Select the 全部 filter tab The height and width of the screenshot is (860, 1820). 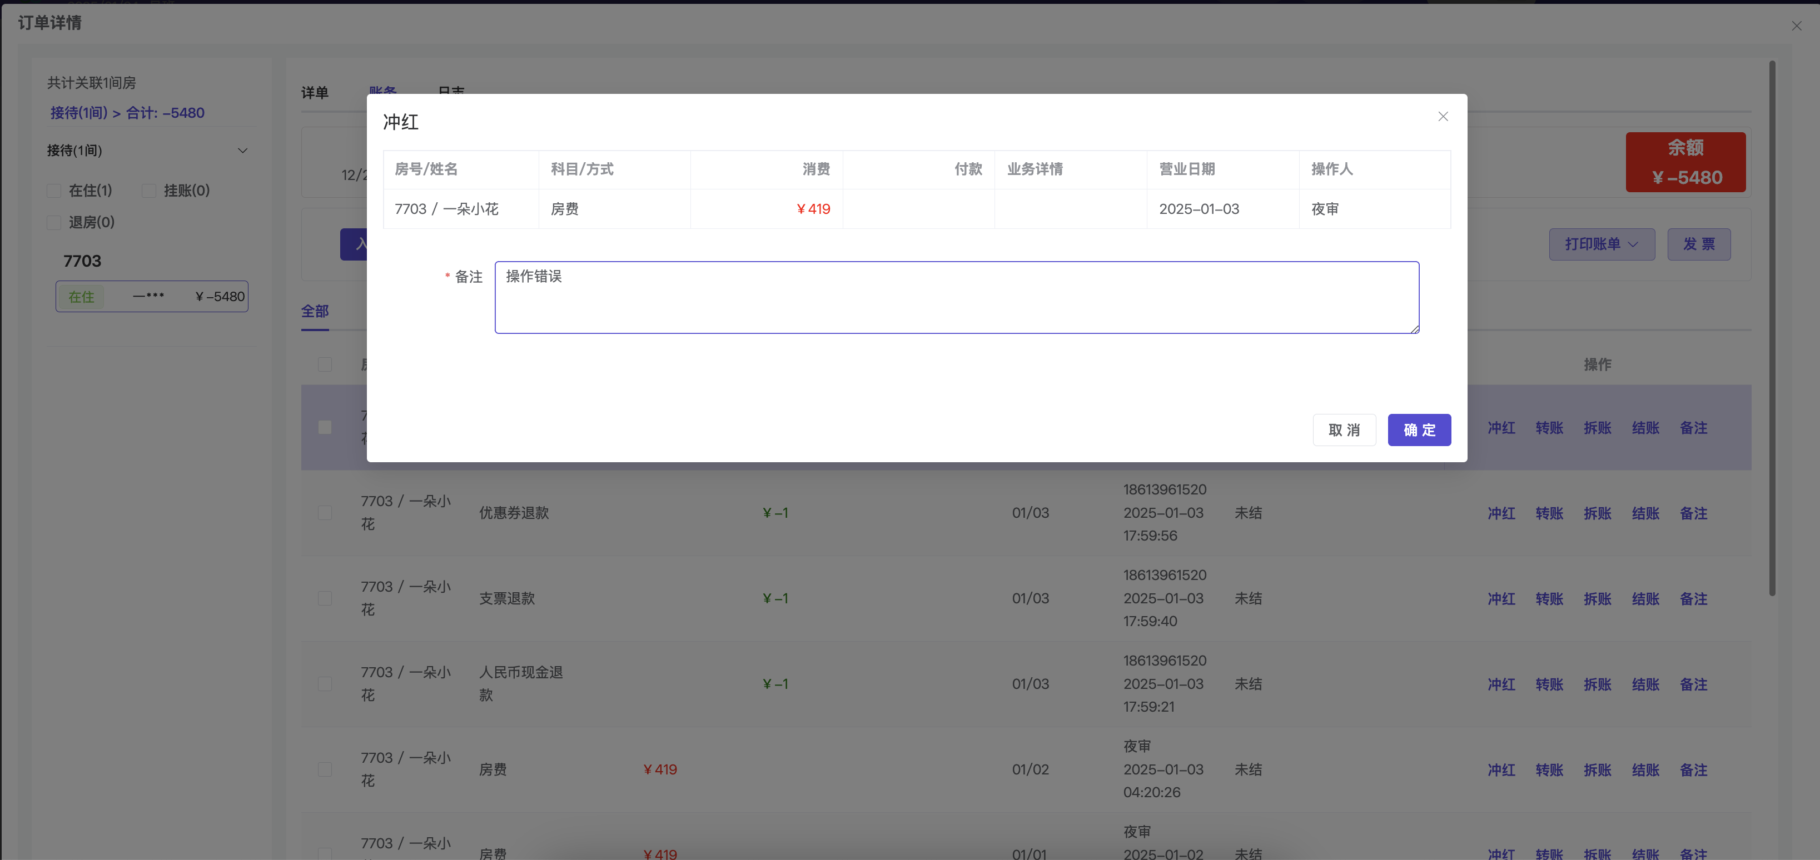[x=315, y=311]
